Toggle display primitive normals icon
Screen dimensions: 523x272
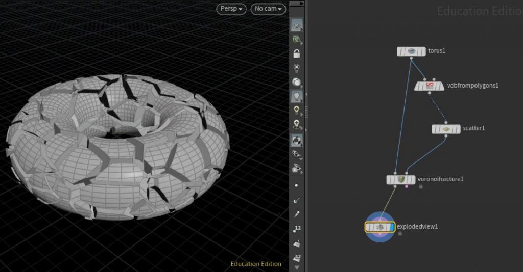(x=297, y=244)
